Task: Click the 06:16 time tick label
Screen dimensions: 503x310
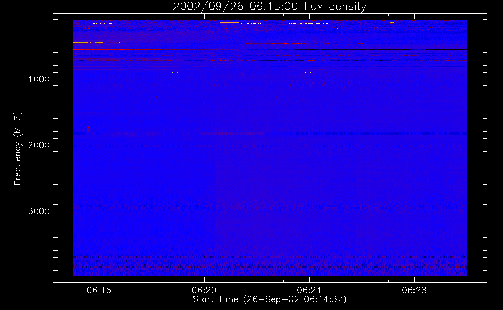Action: 99,290
